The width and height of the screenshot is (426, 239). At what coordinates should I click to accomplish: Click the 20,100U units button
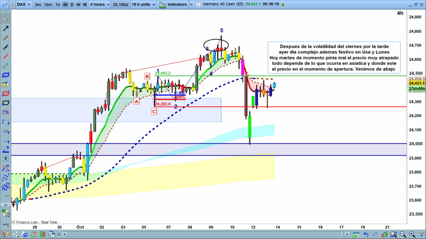120,4
